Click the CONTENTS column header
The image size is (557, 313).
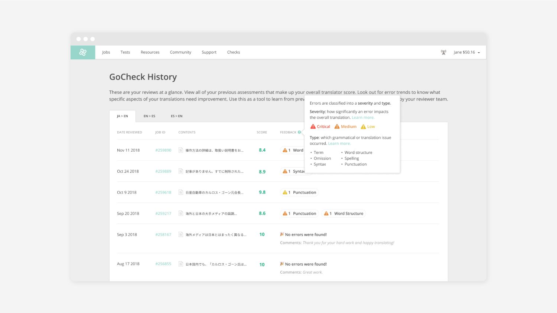[x=187, y=132]
